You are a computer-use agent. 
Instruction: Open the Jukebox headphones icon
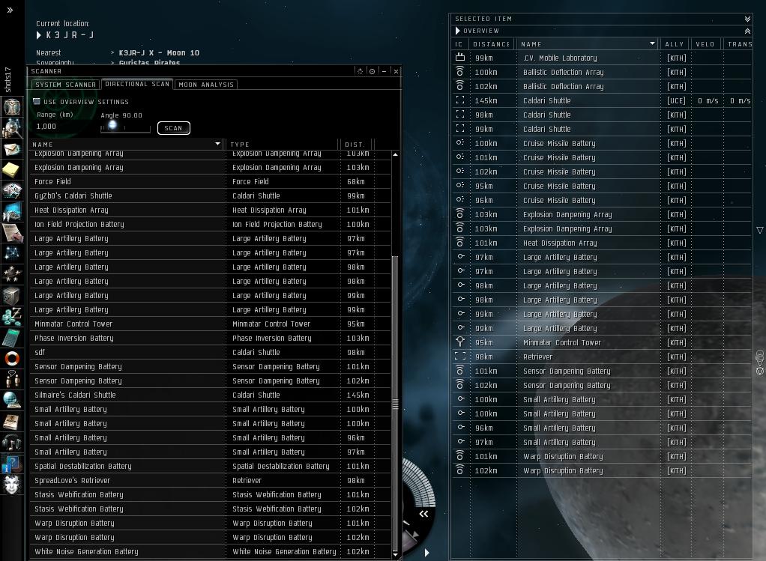pyautogui.click(x=12, y=443)
